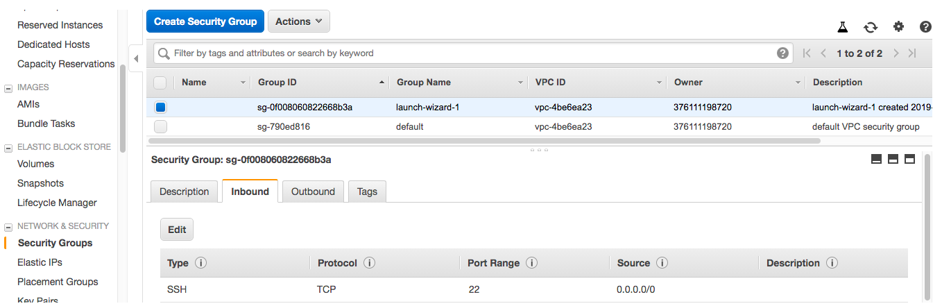Open the help question mark icon
The image size is (942, 306).
[925, 27]
